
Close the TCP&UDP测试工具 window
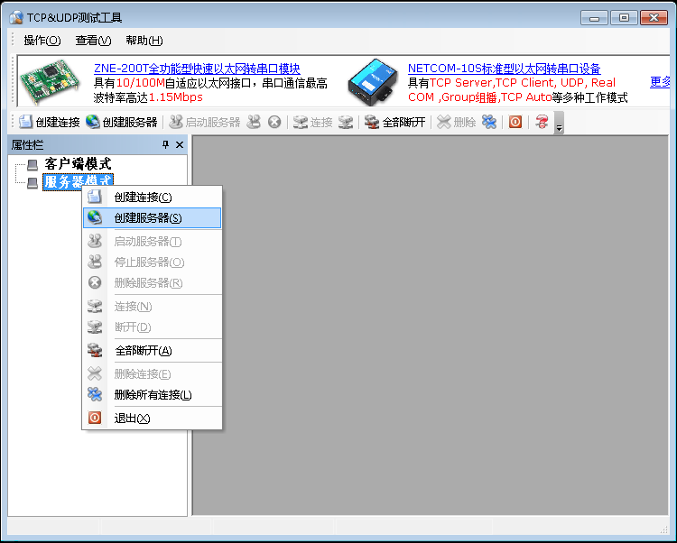[x=654, y=18]
